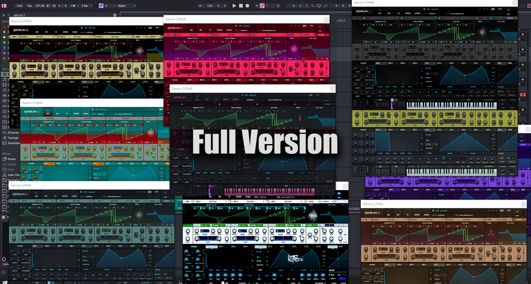Open Packs under Places
This screenshot has height=284, width=531.
[12, 159]
